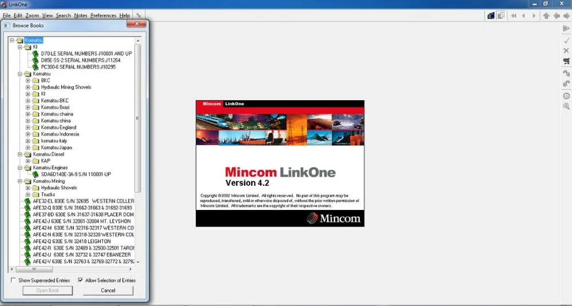Open the Preferences menu
Viewport: 572px width, 306px height.
[103, 15]
